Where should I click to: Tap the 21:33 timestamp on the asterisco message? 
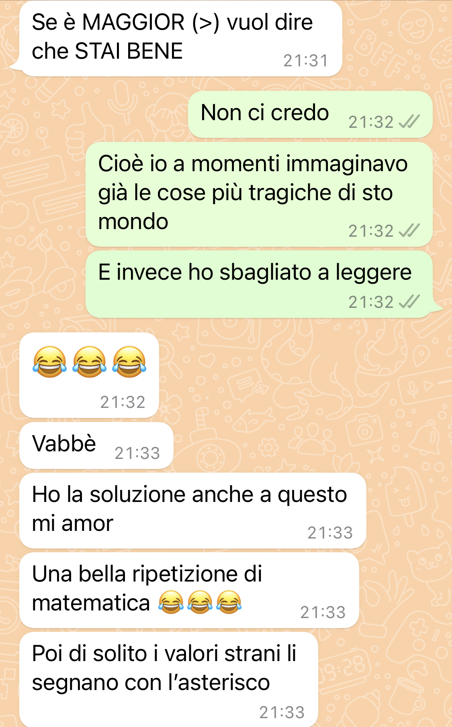coord(282,713)
